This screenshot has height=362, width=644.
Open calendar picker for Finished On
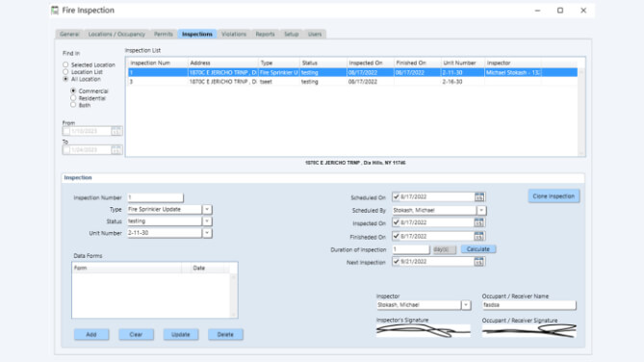(x=478, y=236)
